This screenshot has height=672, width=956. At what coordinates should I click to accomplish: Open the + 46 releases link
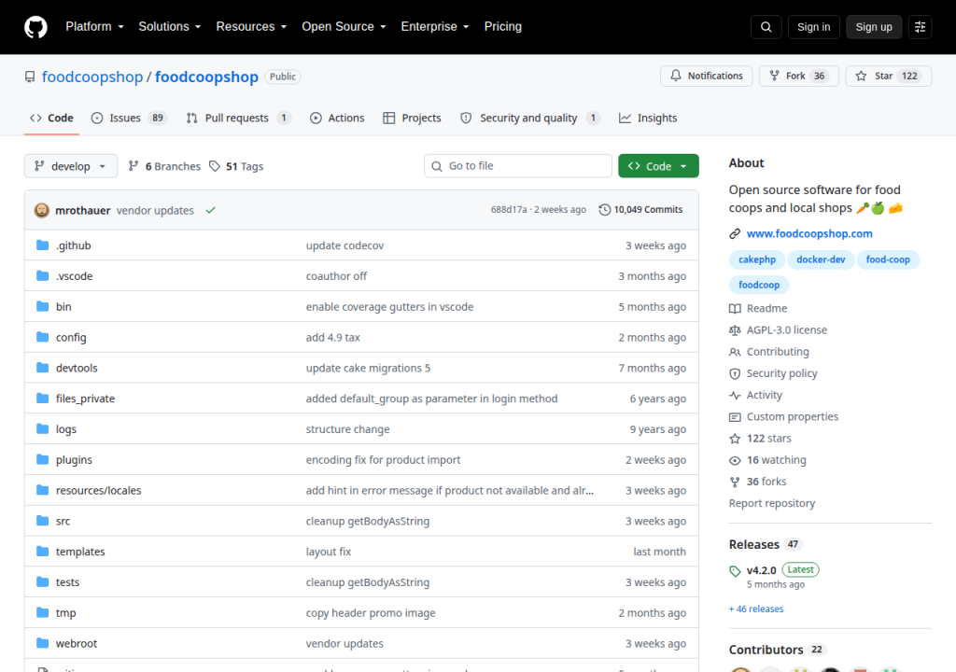[x=756, y=609]
